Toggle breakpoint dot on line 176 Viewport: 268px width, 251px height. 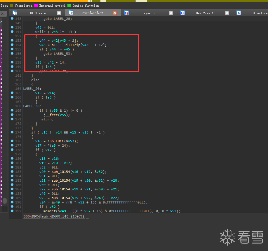pos(12,141)
